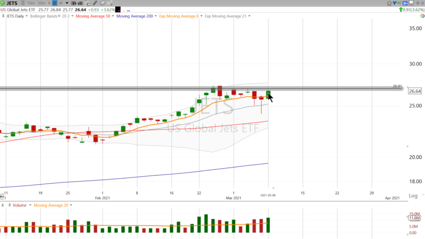Click the save layout disk icon
Viewport: 425px width, 239px height.
click(411, 3)
